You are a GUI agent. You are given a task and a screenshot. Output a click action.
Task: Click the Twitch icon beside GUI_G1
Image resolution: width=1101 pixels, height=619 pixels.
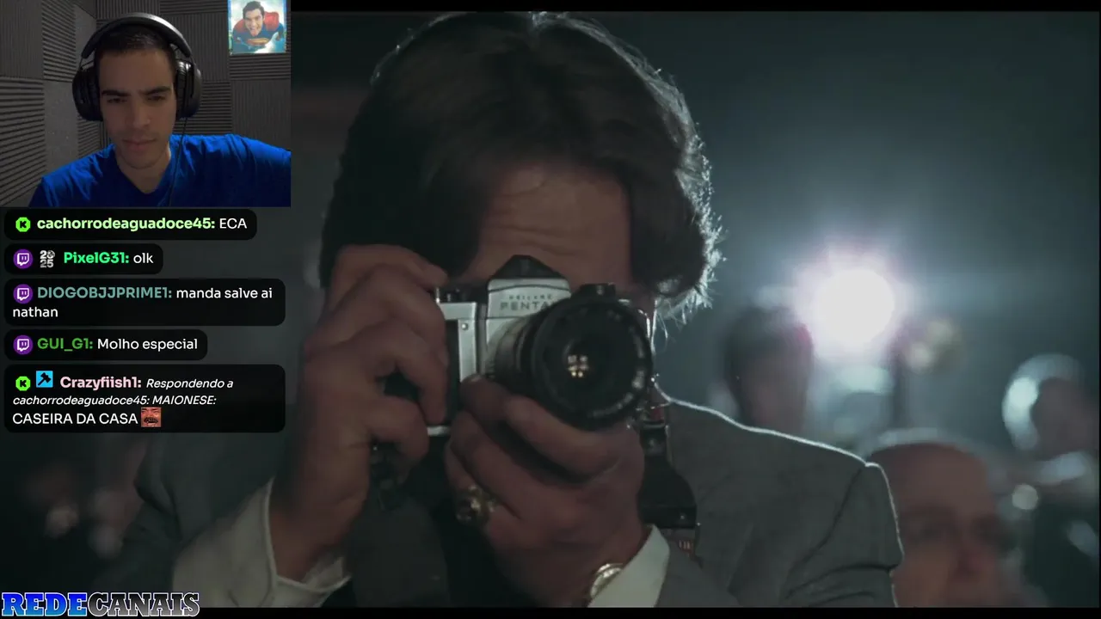(x=23, y=345)
